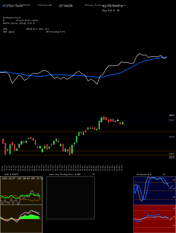Select the '12 Day = 134.69' legend text
The height and width of the screenshot is (233, 176).
coord(14,6)
